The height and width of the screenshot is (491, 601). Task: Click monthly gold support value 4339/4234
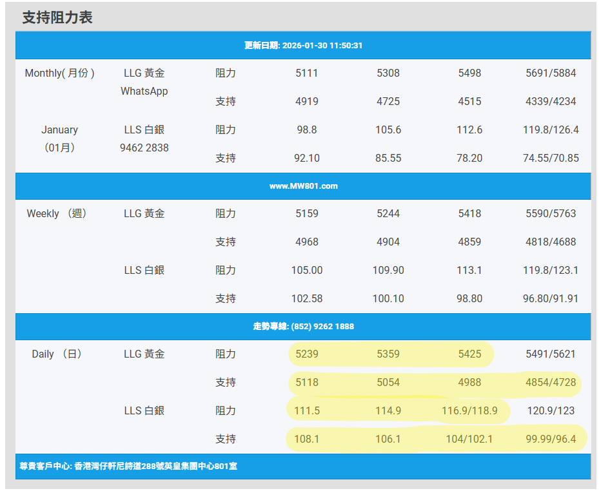point(551,102)
